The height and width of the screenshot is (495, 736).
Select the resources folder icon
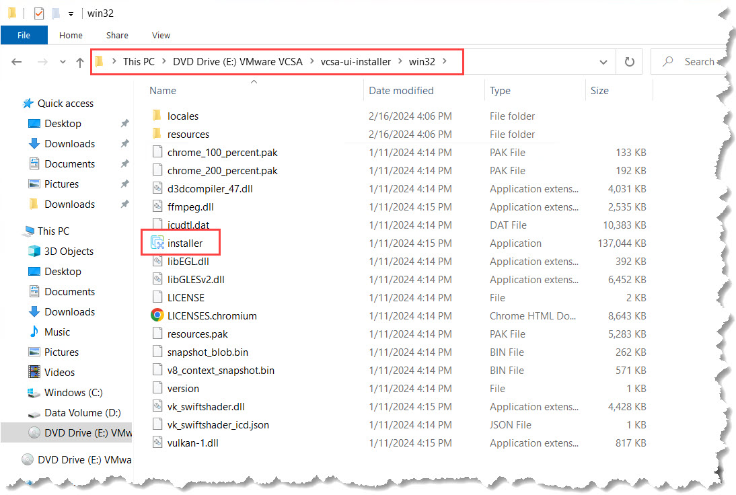pos(157,134)
